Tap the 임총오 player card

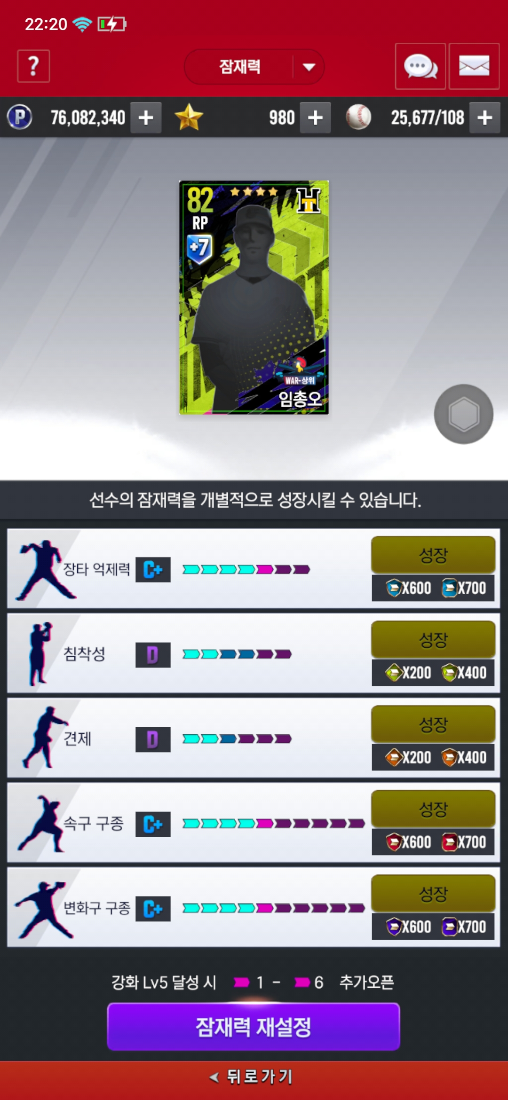(254, 298)
